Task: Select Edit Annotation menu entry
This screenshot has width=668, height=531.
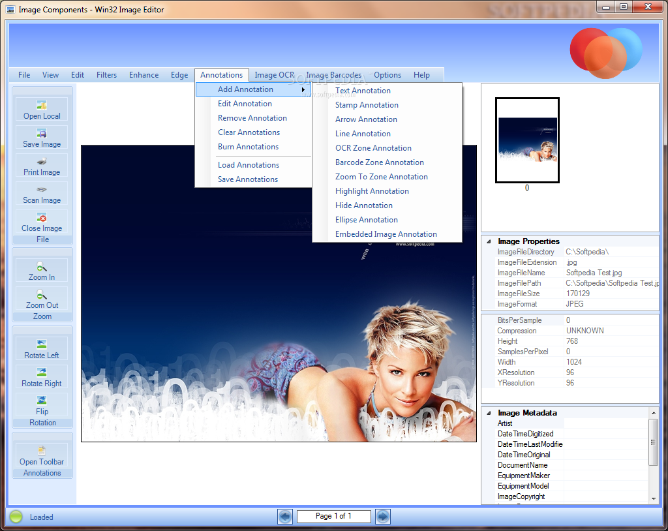Action: (253, 104)
